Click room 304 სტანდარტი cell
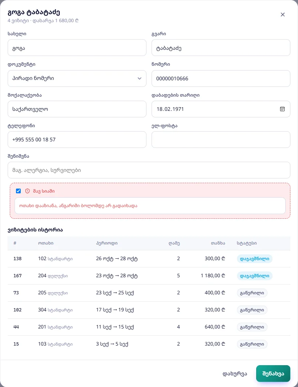 (55, 310)
